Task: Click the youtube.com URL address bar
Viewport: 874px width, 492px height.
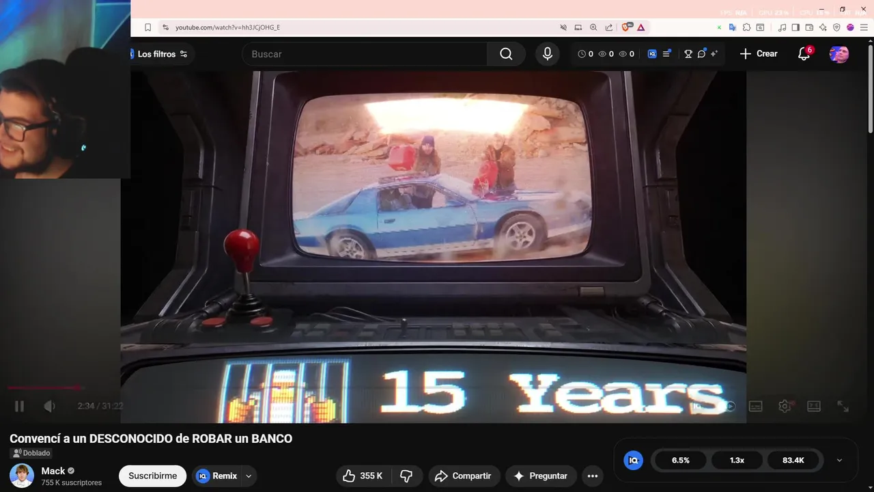Action: click(x=227, y=27)
